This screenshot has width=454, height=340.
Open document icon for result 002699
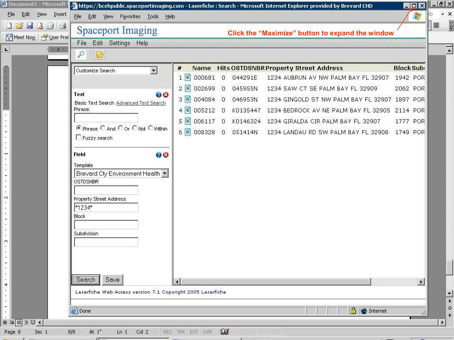click(188, 88)
